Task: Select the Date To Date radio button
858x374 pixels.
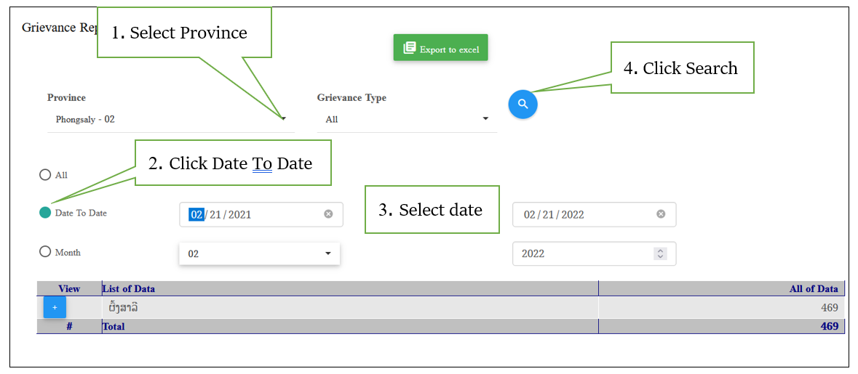Action: coord(45,213)
